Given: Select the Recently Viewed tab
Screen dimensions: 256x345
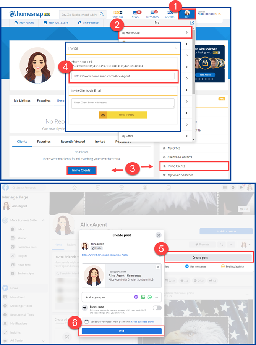Looking at the screenshot, I should click(73, 142).
